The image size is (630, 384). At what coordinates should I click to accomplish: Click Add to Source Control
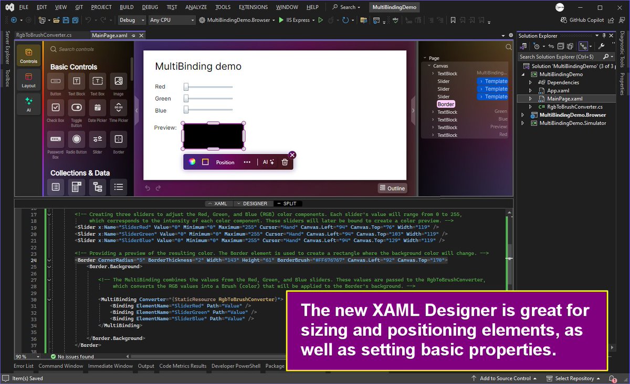pos(504,378)
